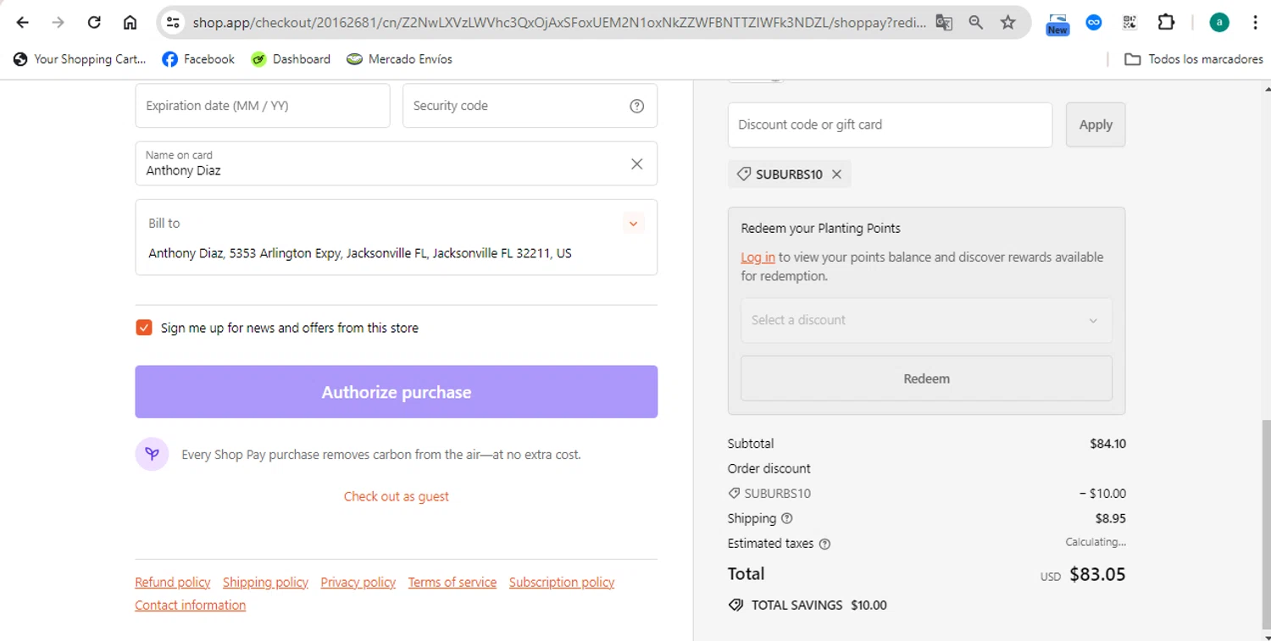Focus the Discount code or gift card field
Viewport: 1271px width, 641px height.
[x=890, y=124]
